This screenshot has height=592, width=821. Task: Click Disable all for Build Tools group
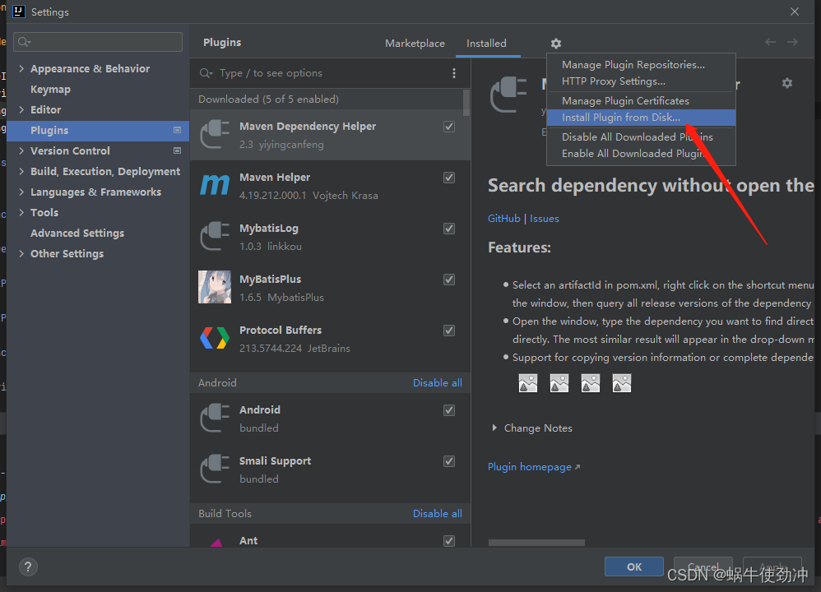(x=437, y=514)
